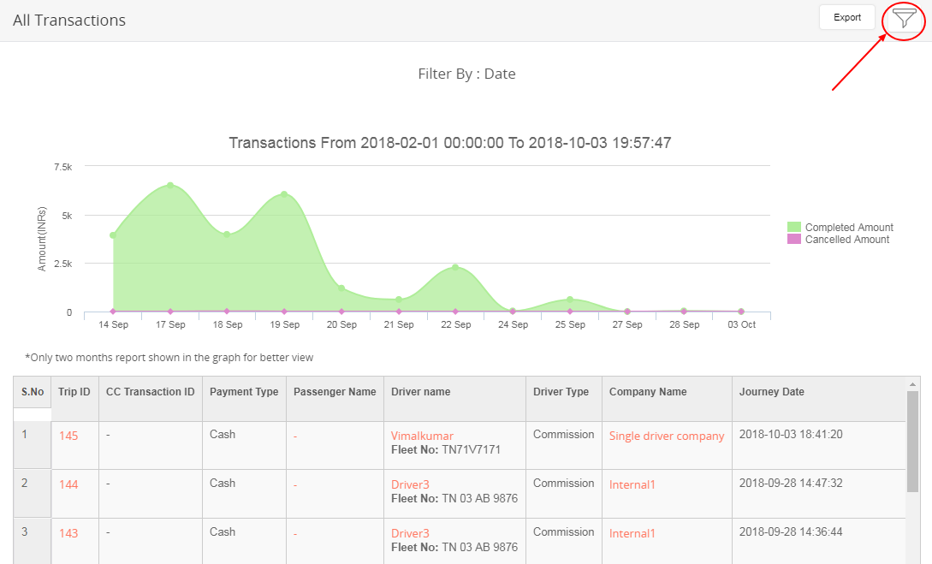932x564 pixels.
Task: Open Trip ID 144 link
Action: click(x=68, y=484)
